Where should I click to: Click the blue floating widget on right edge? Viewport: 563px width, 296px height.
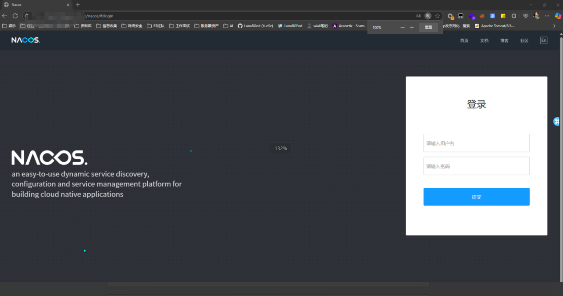point(557,122)
